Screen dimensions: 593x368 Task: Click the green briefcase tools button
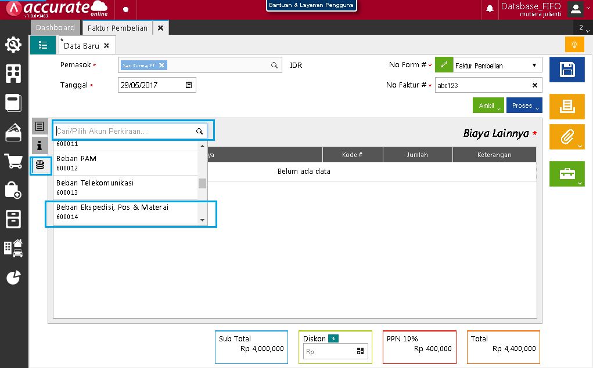click(567, 174)
